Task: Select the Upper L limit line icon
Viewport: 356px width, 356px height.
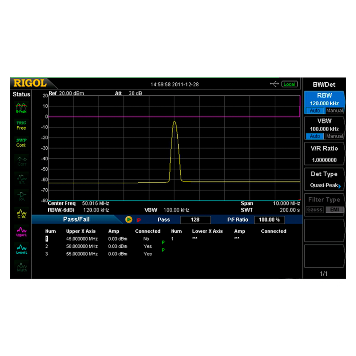Action: tap(21, 231)
